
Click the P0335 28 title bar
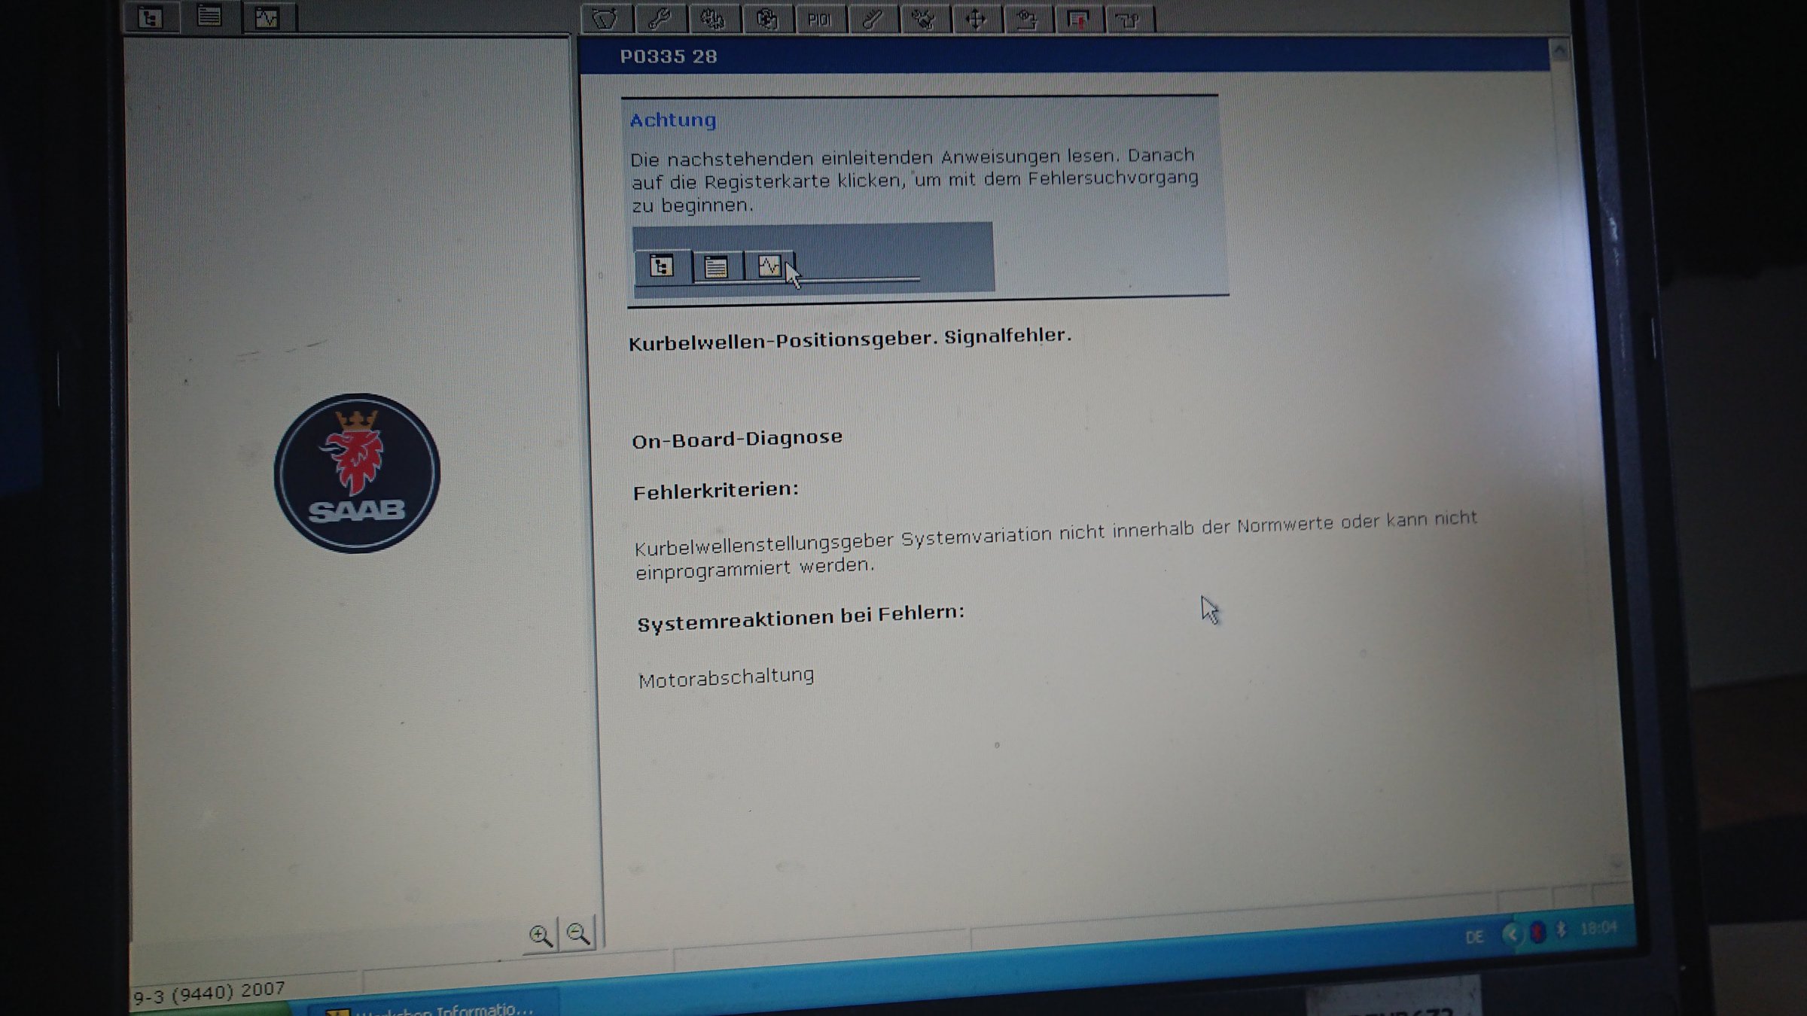pos(1065,56)
